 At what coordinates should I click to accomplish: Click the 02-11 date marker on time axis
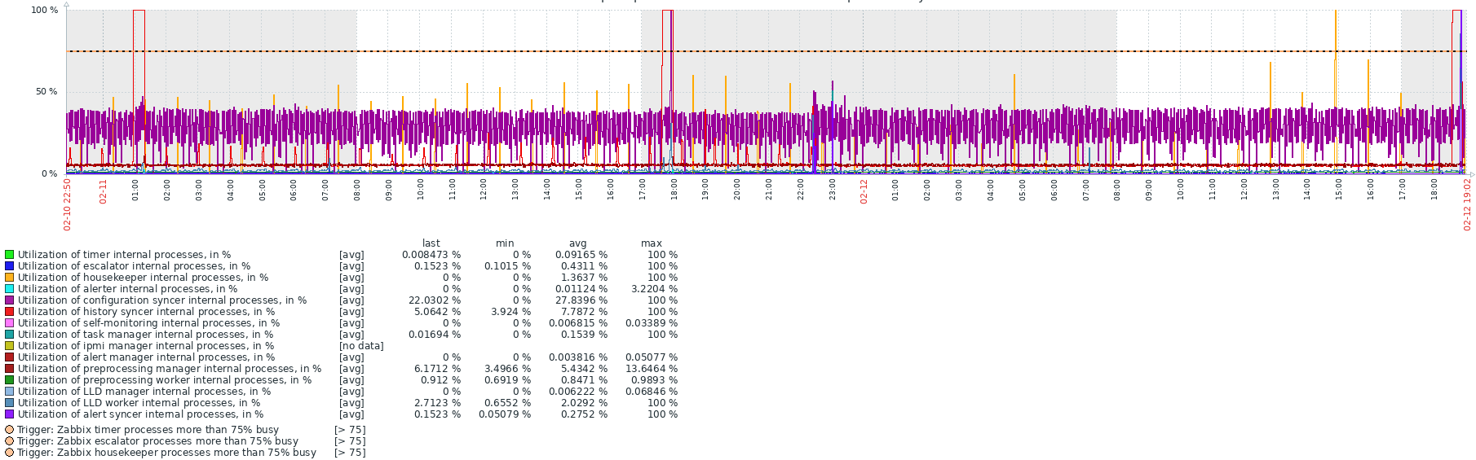tap(104, 191)
